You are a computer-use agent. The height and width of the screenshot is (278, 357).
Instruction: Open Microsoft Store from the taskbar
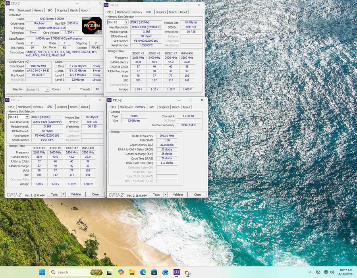[x=154, y=272]
